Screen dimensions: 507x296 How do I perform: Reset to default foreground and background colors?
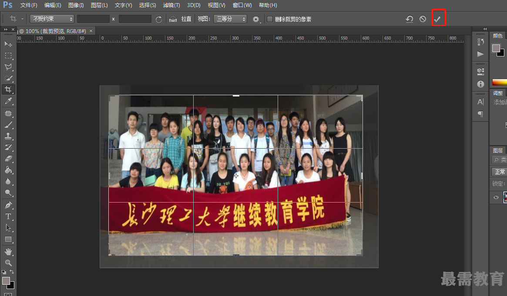pyautogui.click(x=4, y=272)
